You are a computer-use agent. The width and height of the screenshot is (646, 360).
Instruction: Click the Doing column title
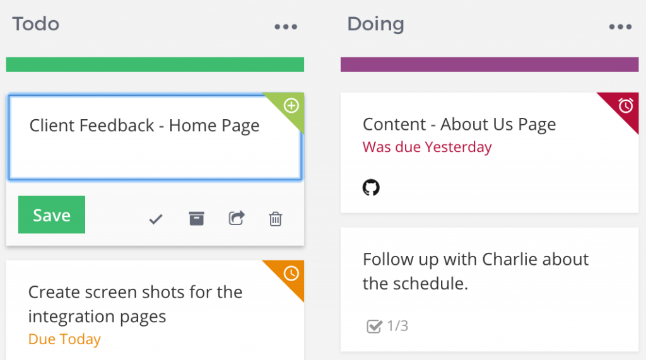click(375, 25)
